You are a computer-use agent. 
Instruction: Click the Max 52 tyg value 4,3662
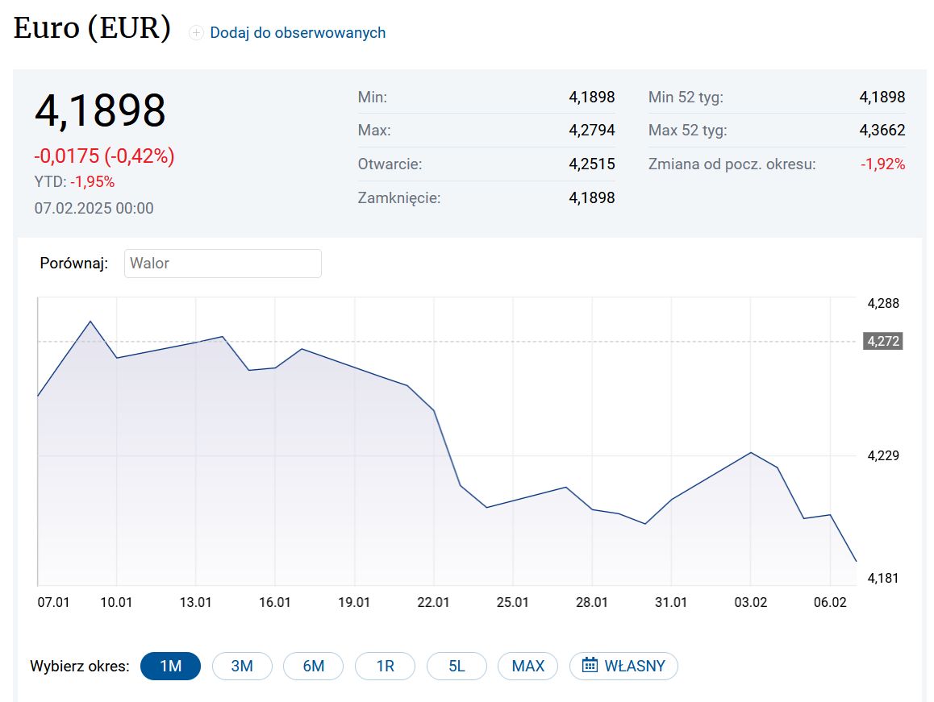(882, 130)
